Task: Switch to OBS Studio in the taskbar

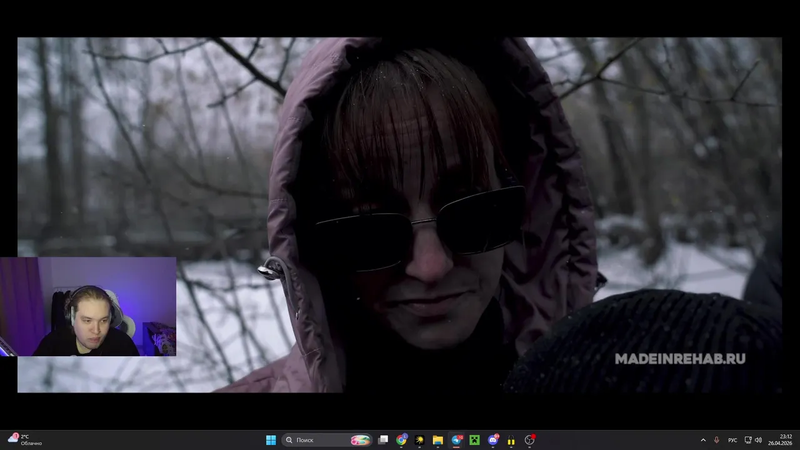Action: pos(529,440)
